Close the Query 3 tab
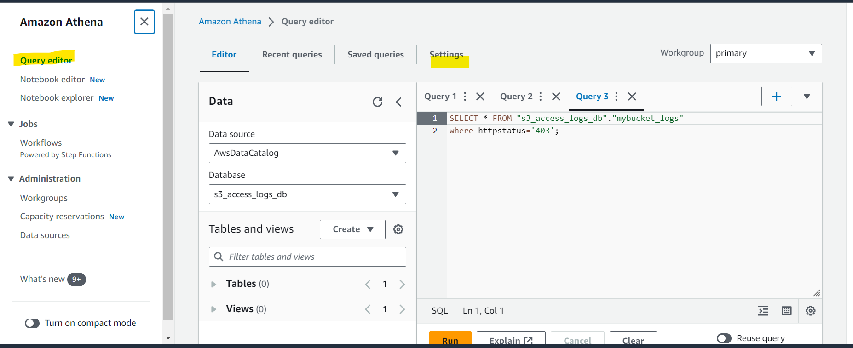 click(632, 97)
